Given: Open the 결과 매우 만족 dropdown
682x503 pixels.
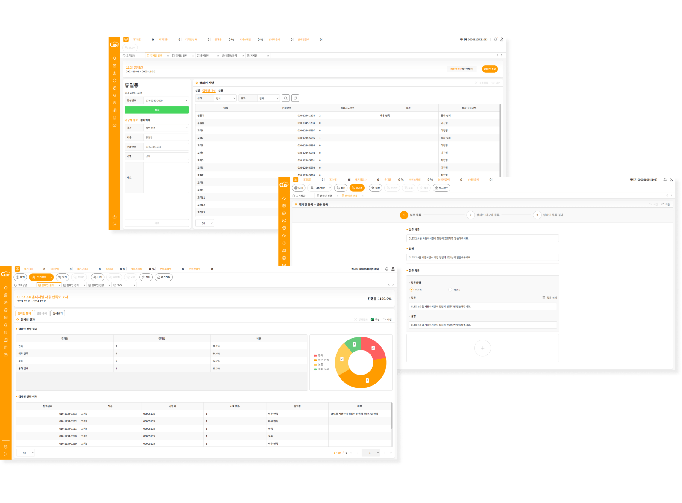Looking at the screenshot, I should 166,128.
